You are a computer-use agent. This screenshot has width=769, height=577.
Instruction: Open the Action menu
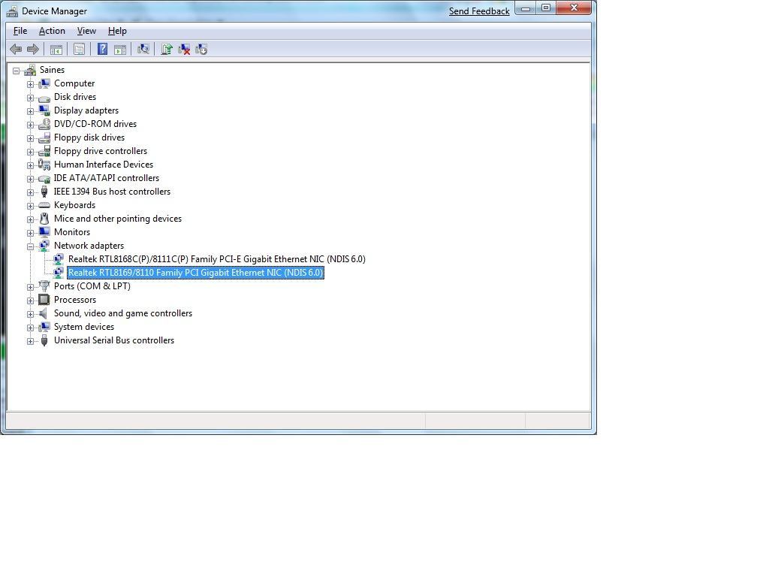pyautogui.click(x=52, y=31)
